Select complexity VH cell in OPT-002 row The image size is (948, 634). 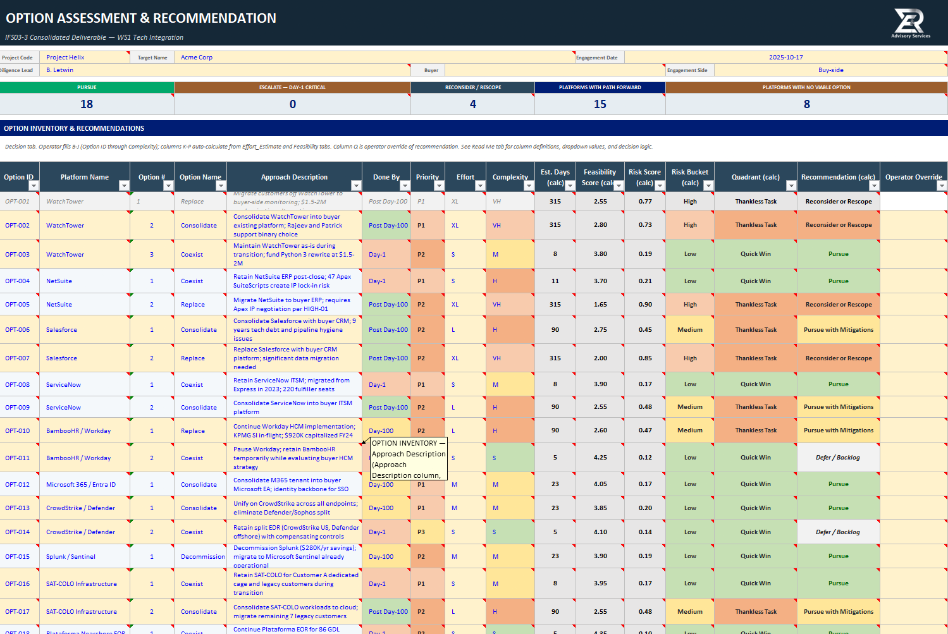[x=510, y=225]
